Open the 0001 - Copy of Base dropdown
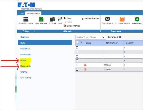Screen dimensions: 143x110 (x=91, y=37)
